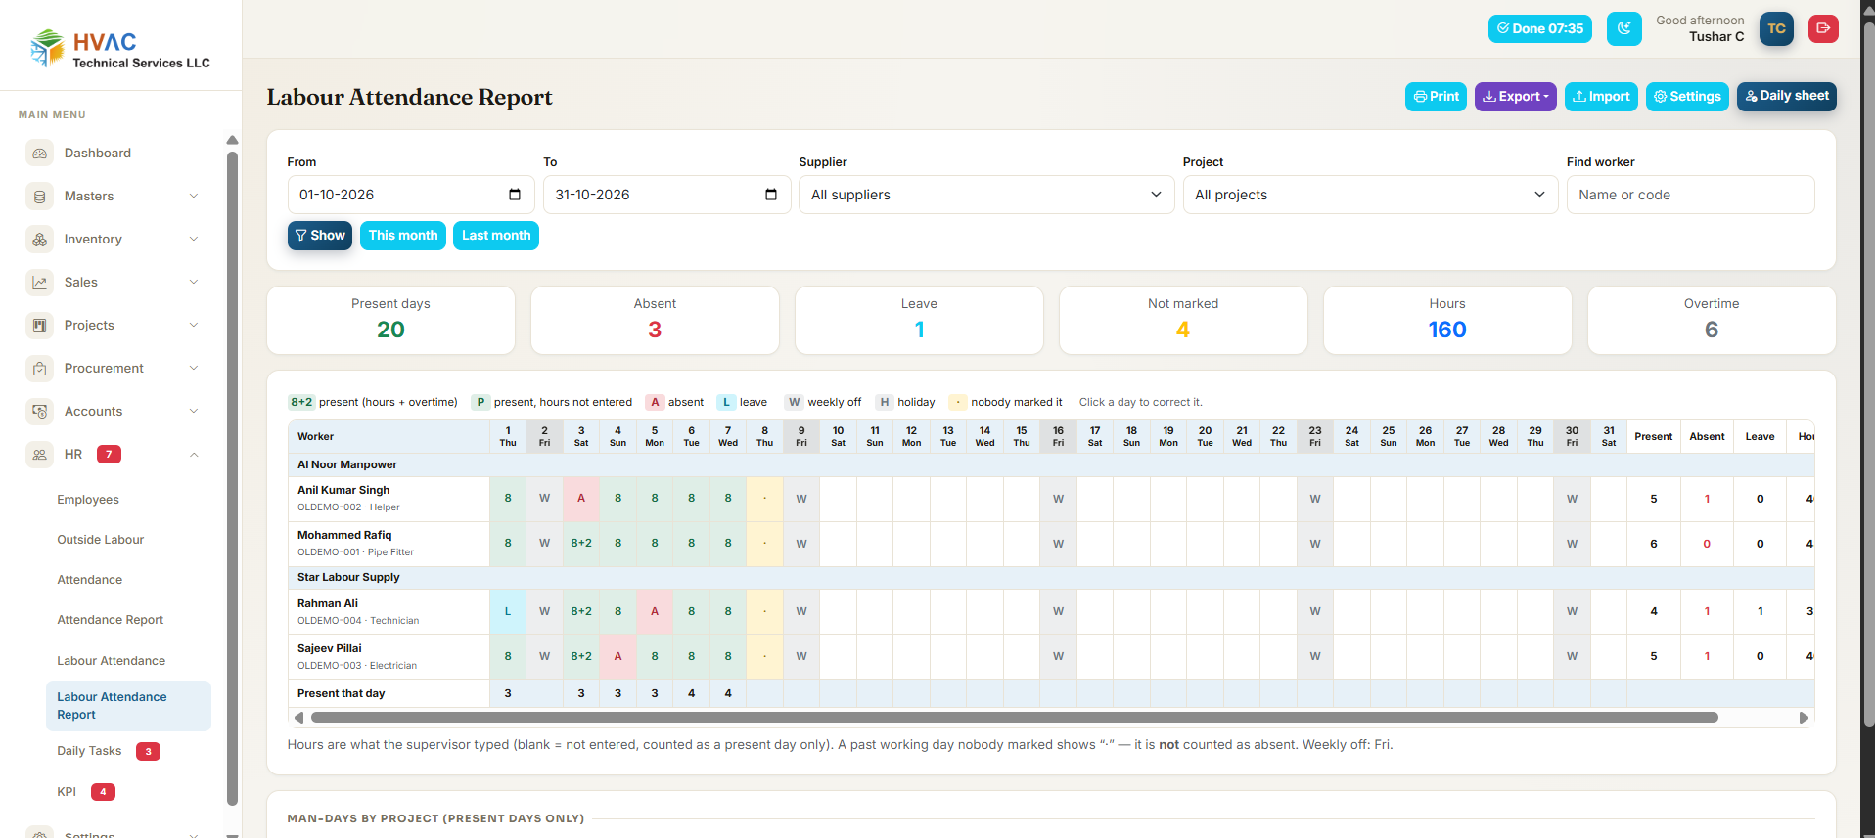Expand the Inventory menu chevron
Image resolution: width=1875 pixels, height=838 pixels.
[x=194, y=240]
